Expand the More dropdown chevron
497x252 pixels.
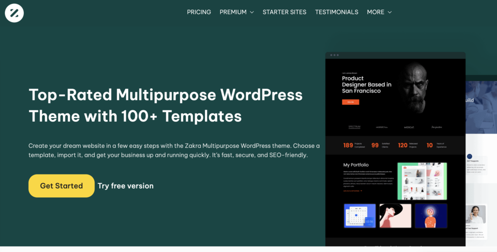pos(390,13)
